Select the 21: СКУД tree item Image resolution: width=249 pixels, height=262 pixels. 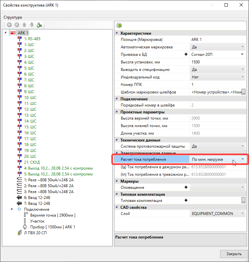coord(31,162)
